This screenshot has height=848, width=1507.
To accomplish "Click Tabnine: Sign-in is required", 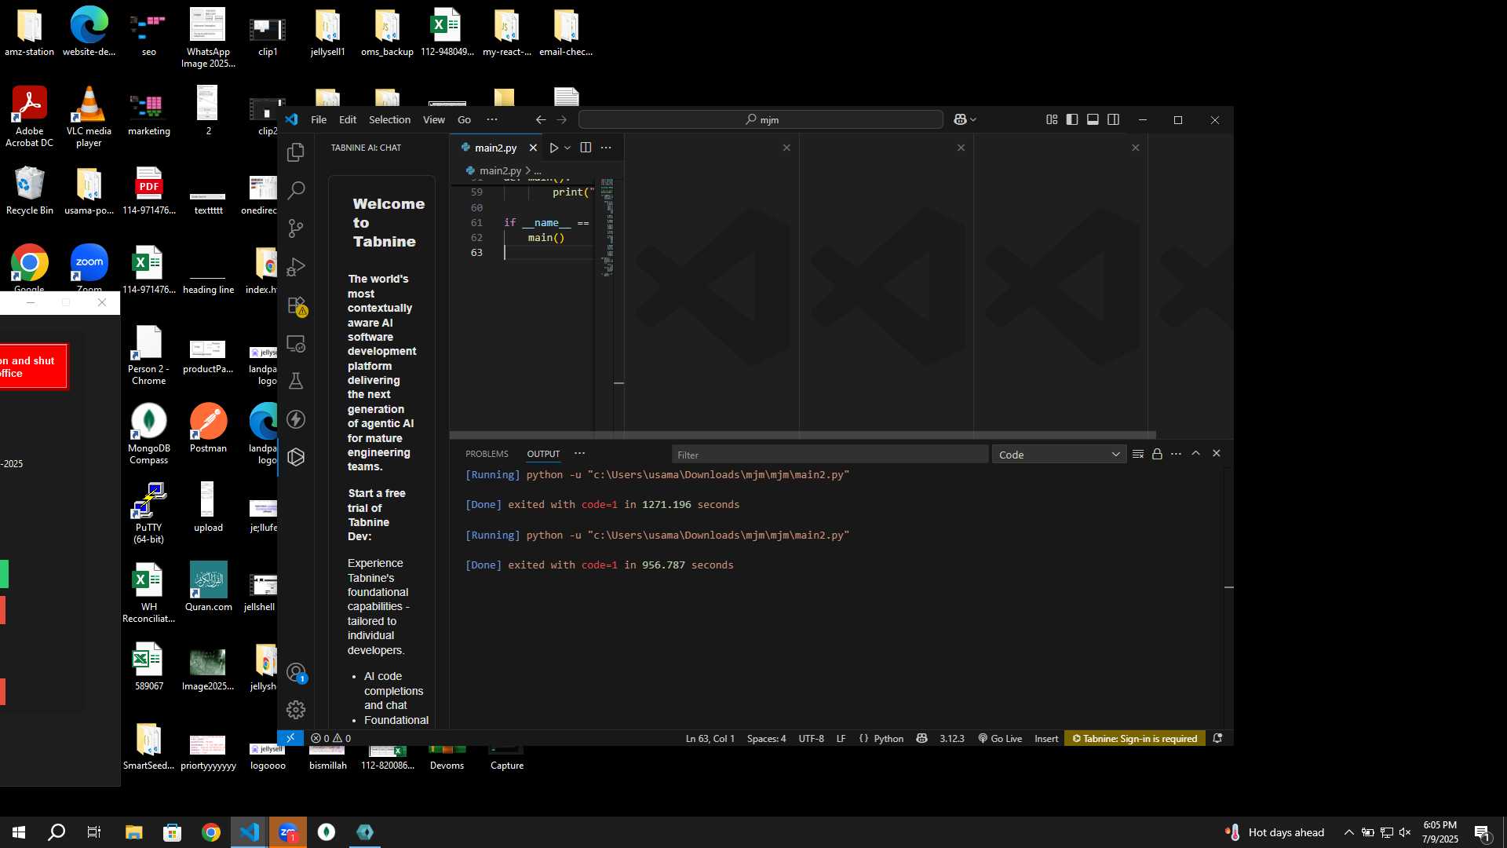I will [x=1135, y=738].
